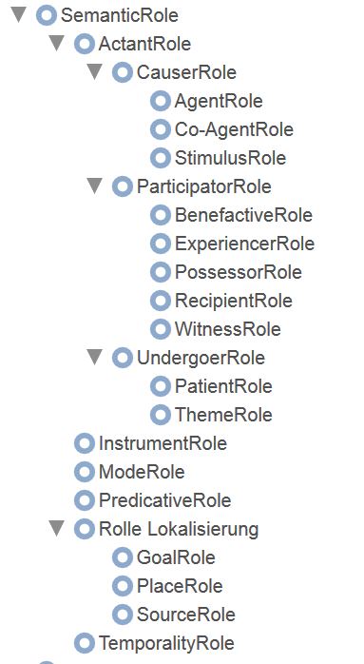Click the class icon beside AgentRole

point(161,101)
